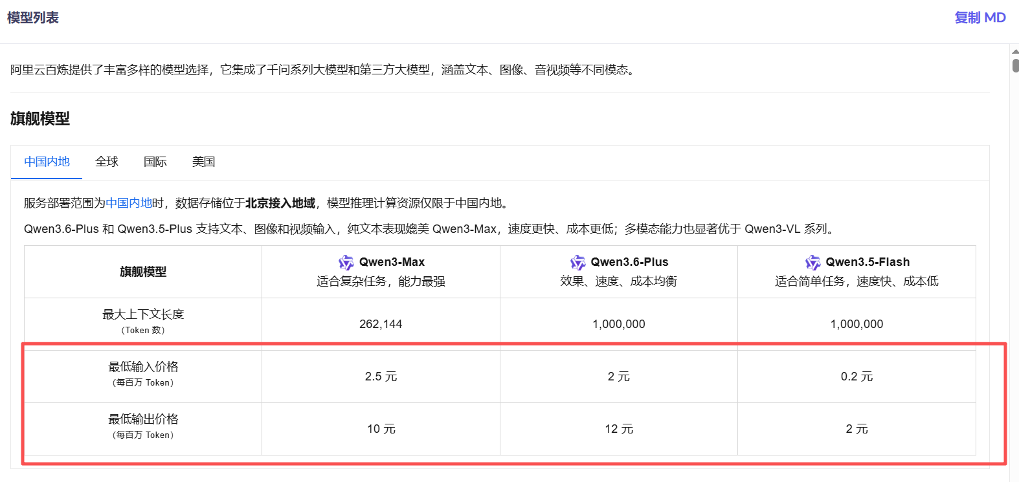
Task: Click the Qwen3-Max logo icon
Action: (346, 262)
